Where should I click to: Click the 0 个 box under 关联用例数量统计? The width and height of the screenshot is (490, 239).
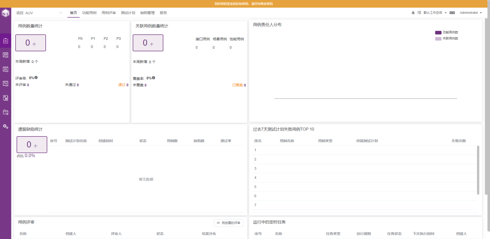tap(148, 43)
